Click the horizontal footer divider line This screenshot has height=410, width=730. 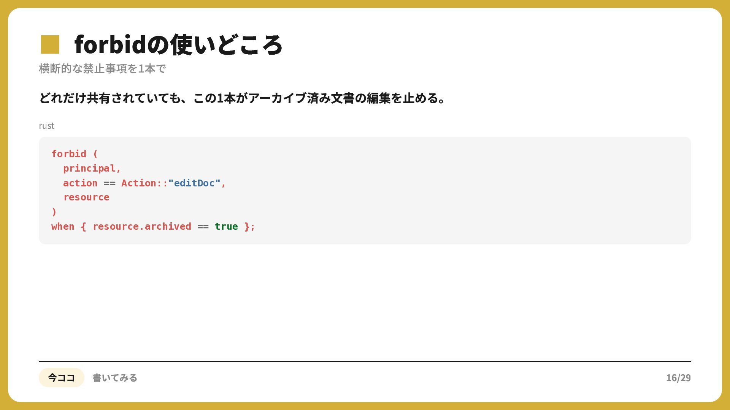tap(365, 361)
